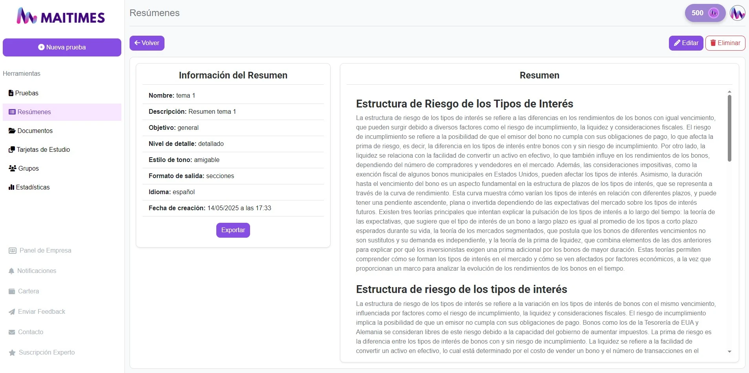Click the Exportar button
Screen dimensions: 749x373
(x=233, y=230)
